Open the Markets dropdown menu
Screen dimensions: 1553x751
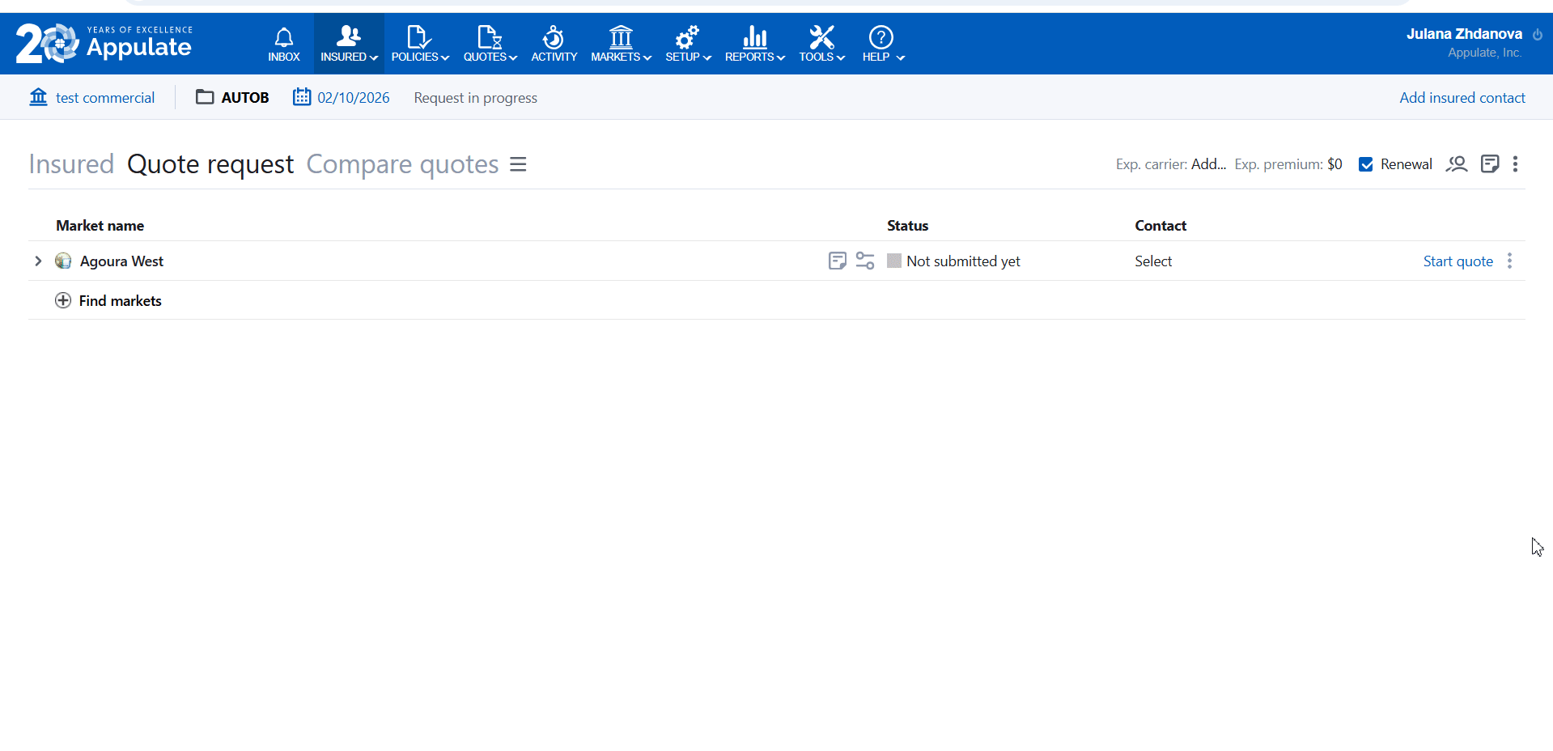pyautogui.click(x=621, y=44)
